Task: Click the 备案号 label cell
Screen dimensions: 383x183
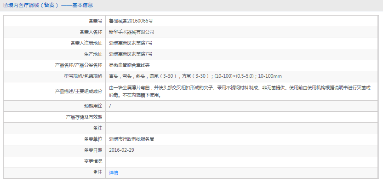Action: [x=95, y=21]
